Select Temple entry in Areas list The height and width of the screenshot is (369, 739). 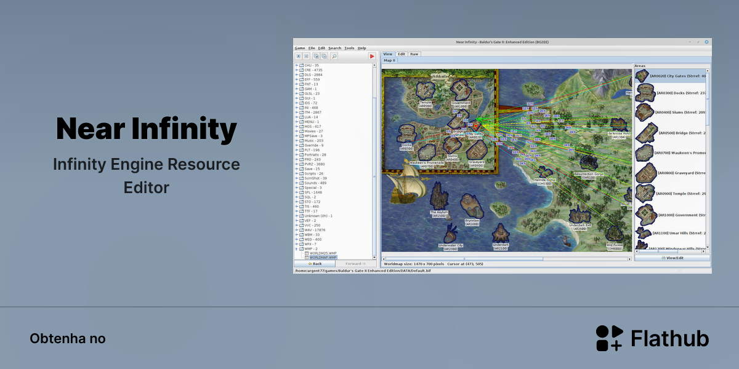[x=671, y=194]
